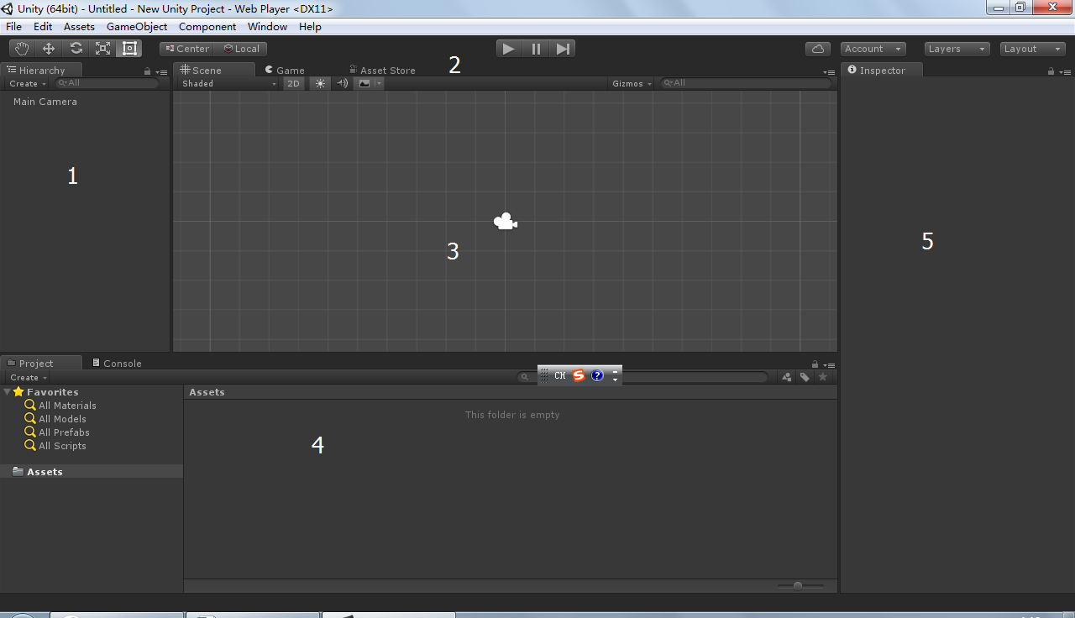The height and width of the screenshot is (618, 1075).
Task: Open search by label in the Project browser
Action: coord(804,376)
